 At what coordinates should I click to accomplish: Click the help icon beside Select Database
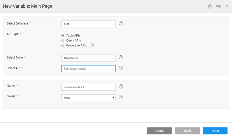pyautogui.click(x=121, y=23)
